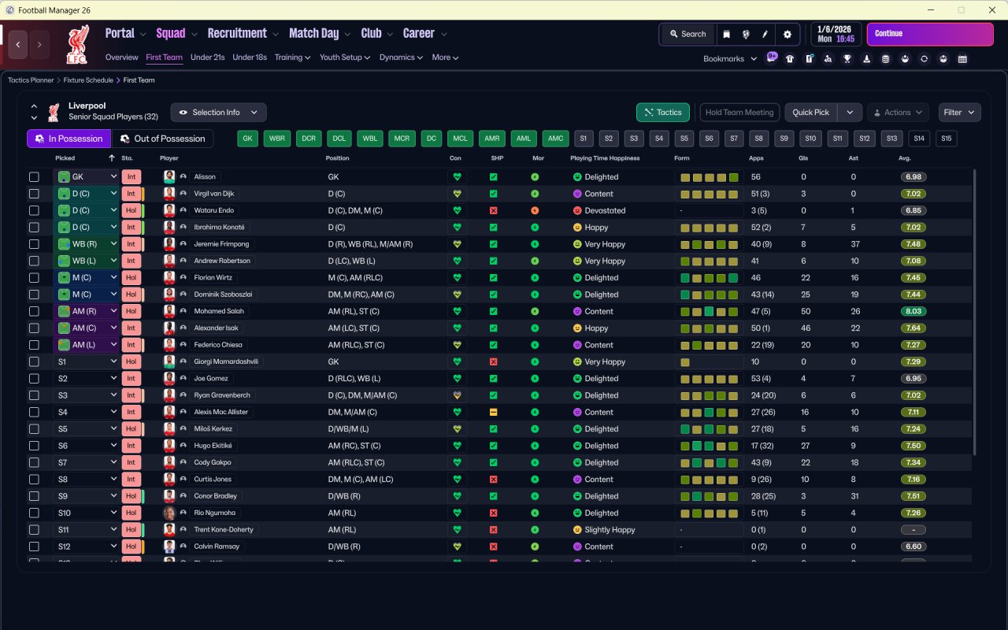Open the settings gear icon
The width and height of the screenshot is (1008, 630).
pos(787,35)
